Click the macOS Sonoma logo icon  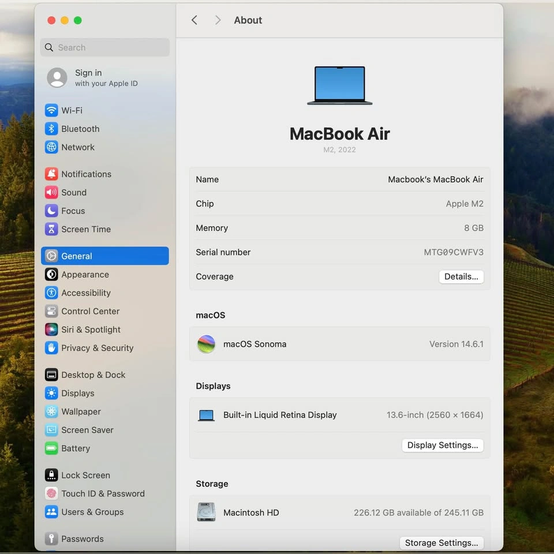(206, 344)
